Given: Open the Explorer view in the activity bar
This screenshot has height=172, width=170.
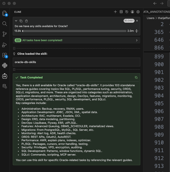Looking at the screenshot, I should coord(4,13).
